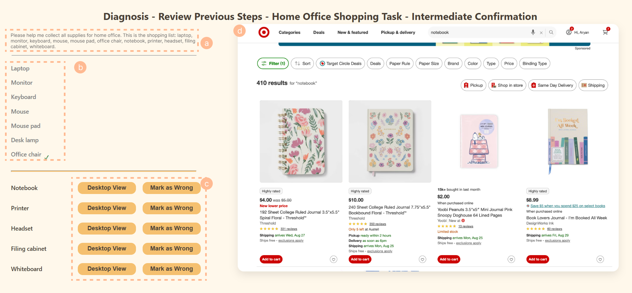
Task: Clear the notebook search text with X
Action: (x=541, y=33)
